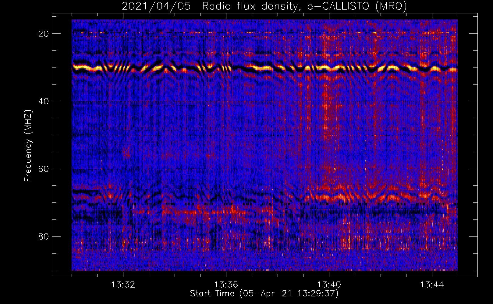Click the 'Start Time (05-Apr-21 13:29:37)' label

point(264,294)
